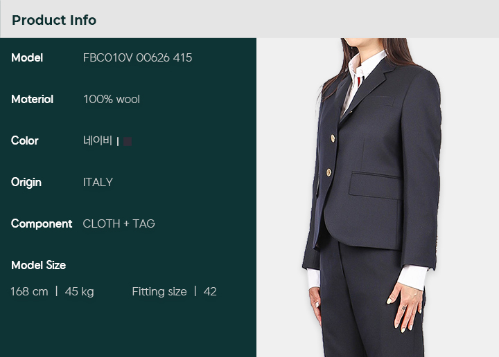Click the 45 kg weight value
Screen dimensions: 499x357
point(79,291)
